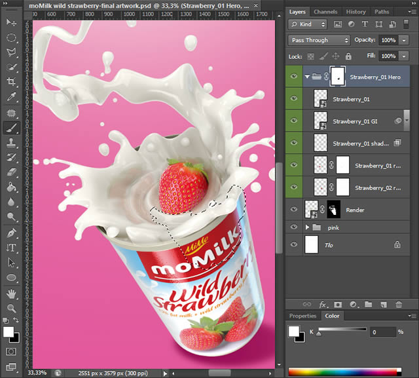The image size is (419, 378).
Task: Hide the pink group
Action: coord(294,227)
